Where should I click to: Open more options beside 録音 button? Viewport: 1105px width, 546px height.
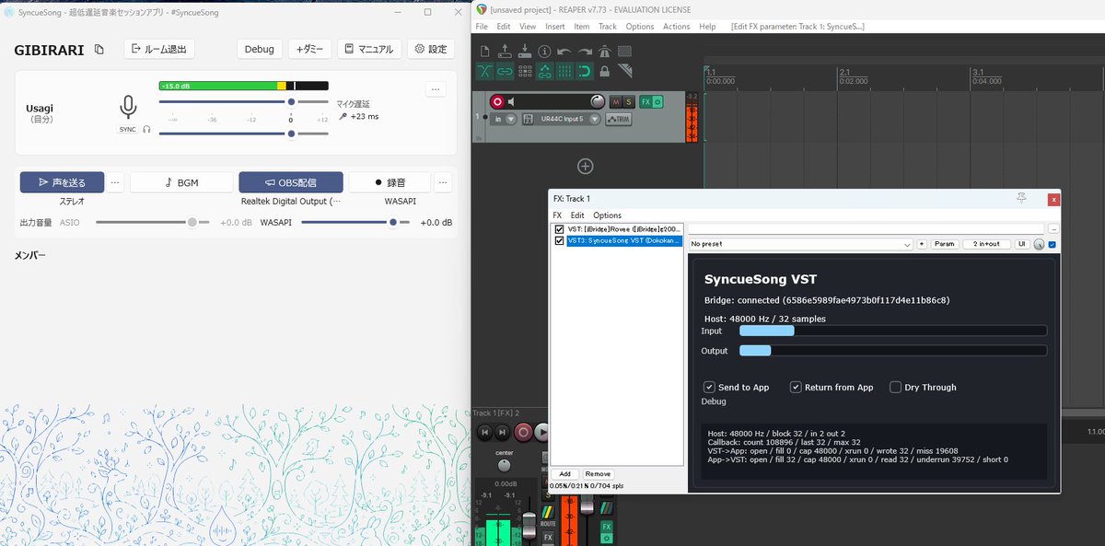[x=443, y=182]
